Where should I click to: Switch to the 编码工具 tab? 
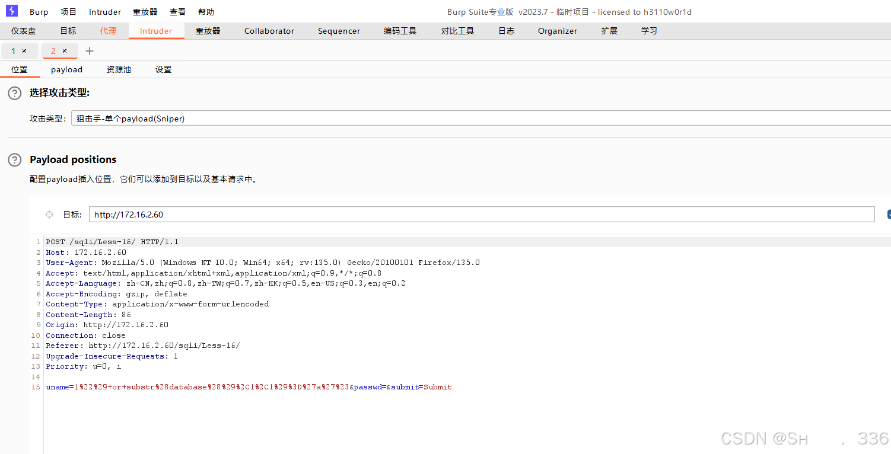tap(400, 31)
